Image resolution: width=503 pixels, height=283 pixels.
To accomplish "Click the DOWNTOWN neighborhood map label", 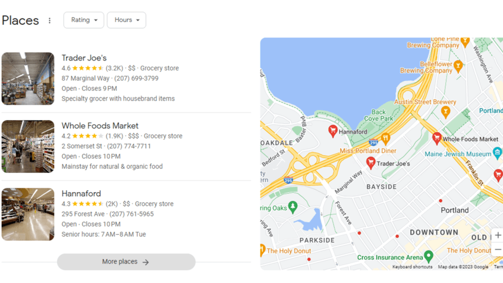I will pyautogui.click(x=434, y=232).
